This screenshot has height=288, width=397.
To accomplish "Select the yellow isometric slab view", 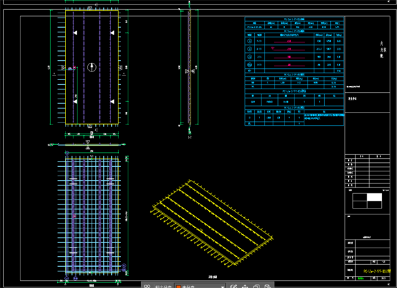I will (212, 223).
